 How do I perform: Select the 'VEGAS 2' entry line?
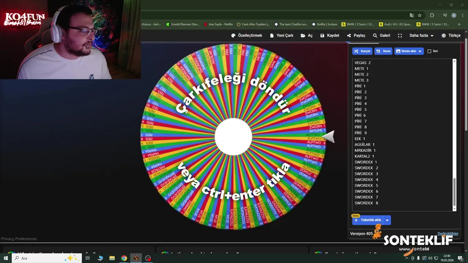pos(363,63)
